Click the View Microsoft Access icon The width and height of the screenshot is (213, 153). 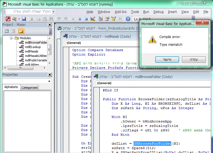[8, 19]
